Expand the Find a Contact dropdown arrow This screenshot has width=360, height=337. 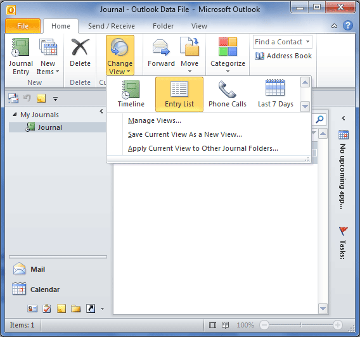(307, 42)
